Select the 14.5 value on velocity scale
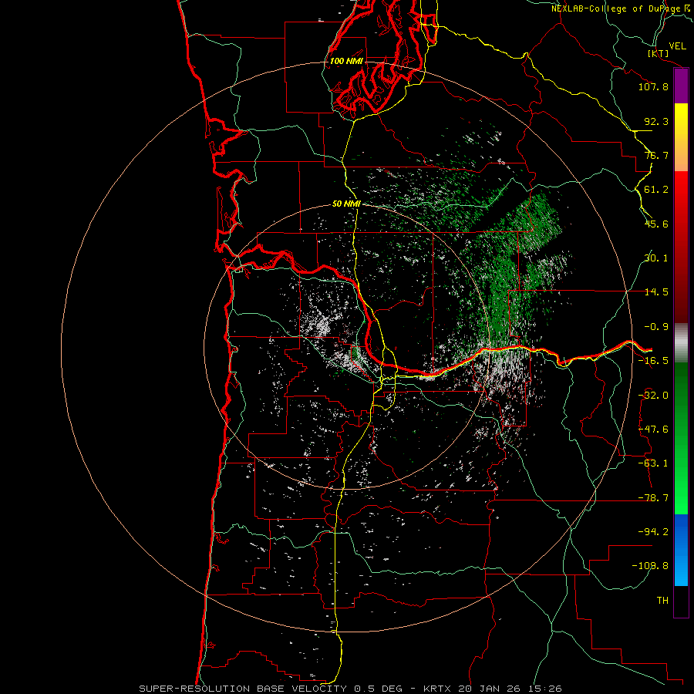The height and width of the screenshot is (694, 694). [656, 292]
